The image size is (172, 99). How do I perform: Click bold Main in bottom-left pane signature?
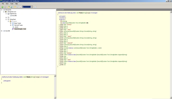point(28,77)
